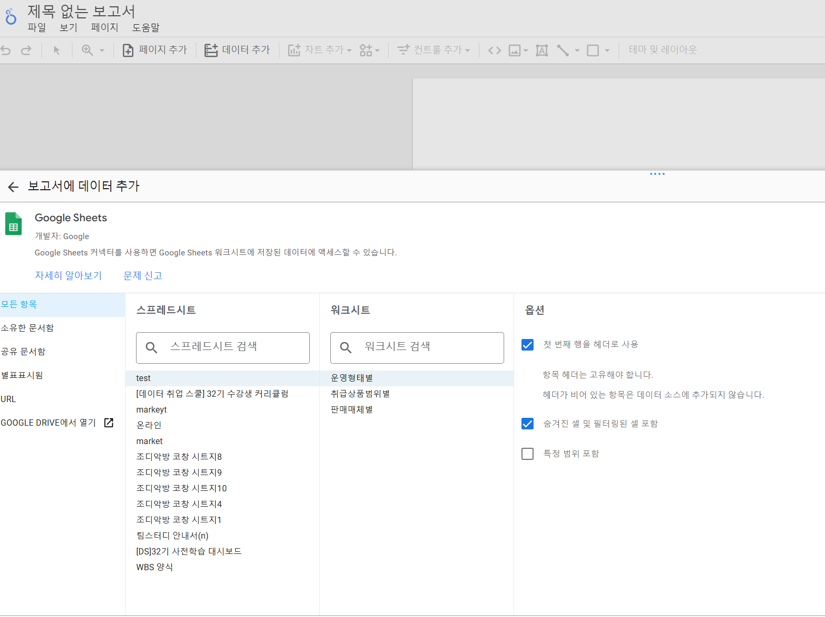Screen dimensions: 825x617
Task: Open 문제 신고 link
Action: 143,275
